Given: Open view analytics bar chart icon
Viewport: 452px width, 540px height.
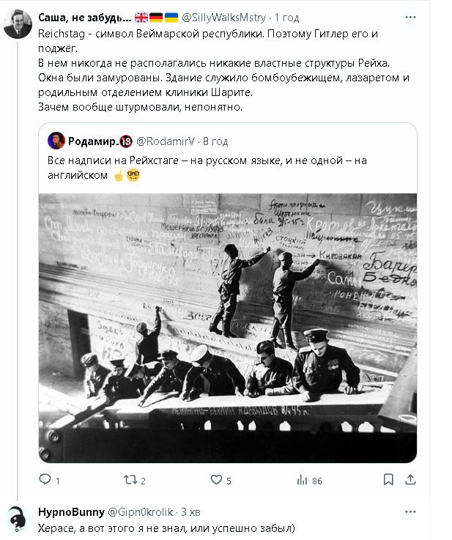Looking at the screenshot, I should click(302, 480).
